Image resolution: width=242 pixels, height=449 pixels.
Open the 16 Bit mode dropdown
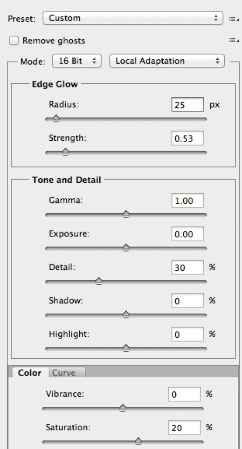pos(77,61)
